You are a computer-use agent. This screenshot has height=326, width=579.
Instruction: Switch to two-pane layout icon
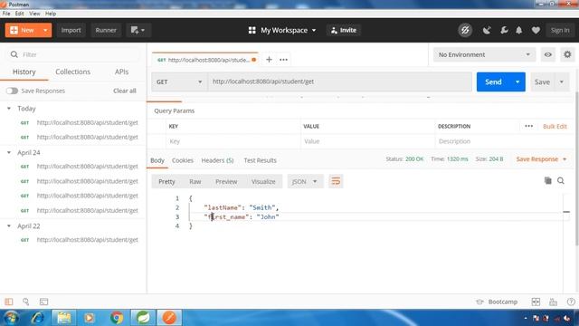coord(536,302)
